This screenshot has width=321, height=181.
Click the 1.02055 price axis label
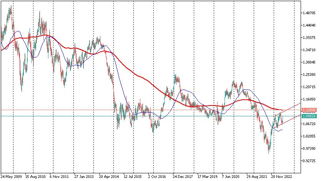309,136
